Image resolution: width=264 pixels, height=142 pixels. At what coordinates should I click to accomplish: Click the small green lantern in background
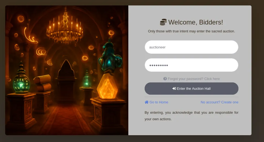point(87,79)
